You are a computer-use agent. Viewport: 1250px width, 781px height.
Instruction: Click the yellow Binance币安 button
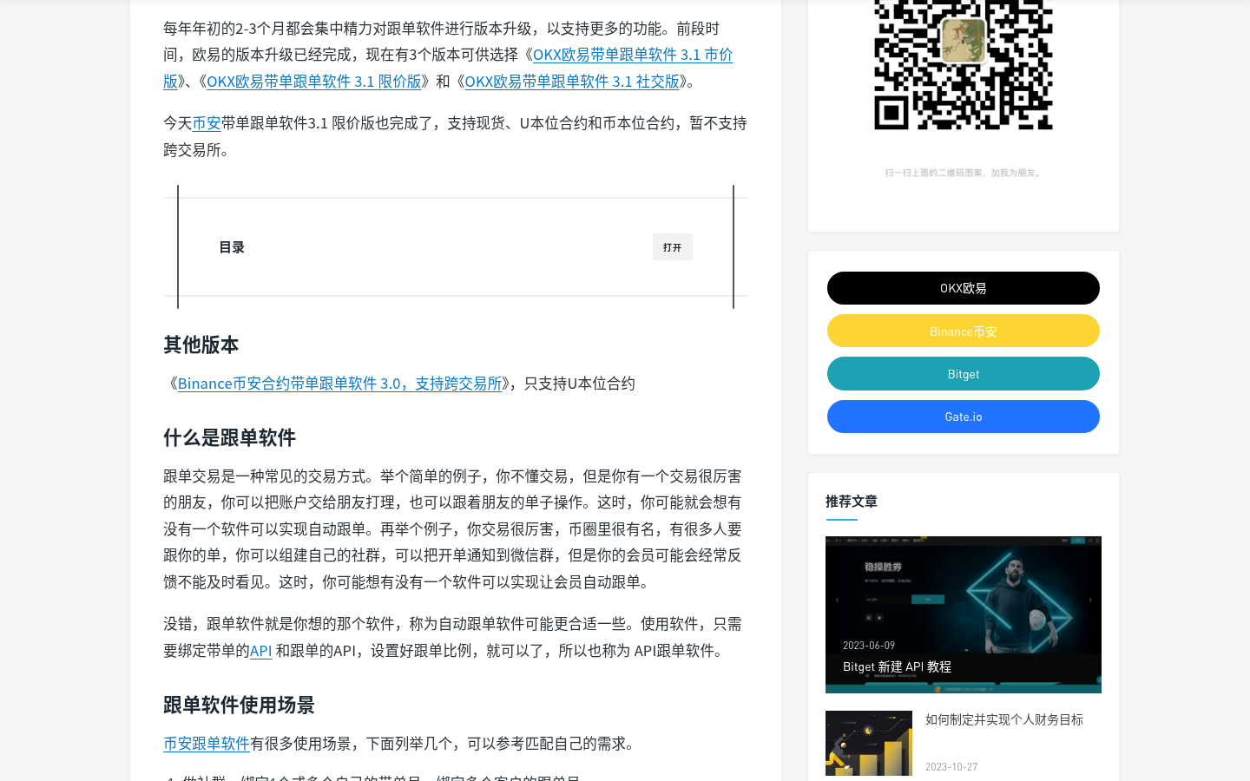tap(964, 331)
